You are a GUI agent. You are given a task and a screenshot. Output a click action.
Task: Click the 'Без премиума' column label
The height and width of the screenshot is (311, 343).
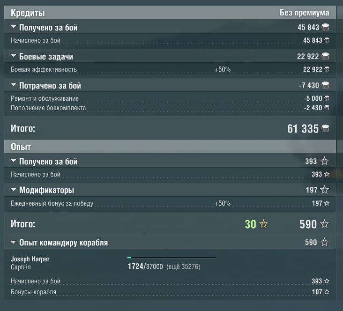tap(304, 13)
